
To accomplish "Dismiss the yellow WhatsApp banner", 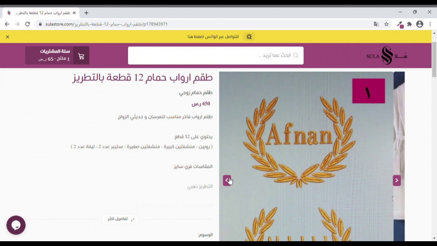I will coord(7,37).
